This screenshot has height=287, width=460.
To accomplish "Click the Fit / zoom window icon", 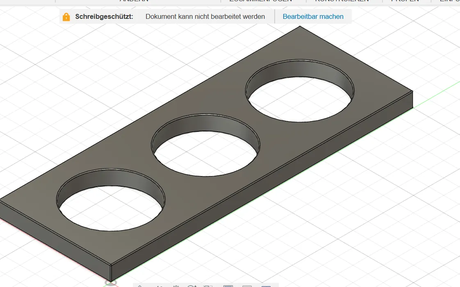I will 208,286.
